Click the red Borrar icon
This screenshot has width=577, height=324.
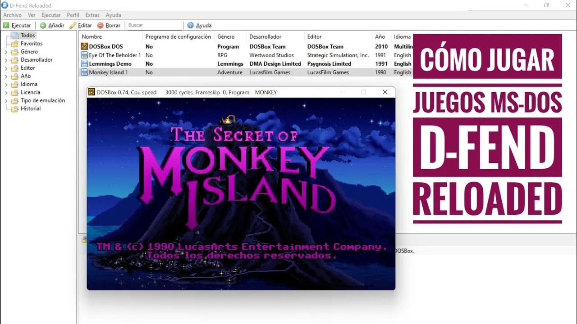(100, 26)
